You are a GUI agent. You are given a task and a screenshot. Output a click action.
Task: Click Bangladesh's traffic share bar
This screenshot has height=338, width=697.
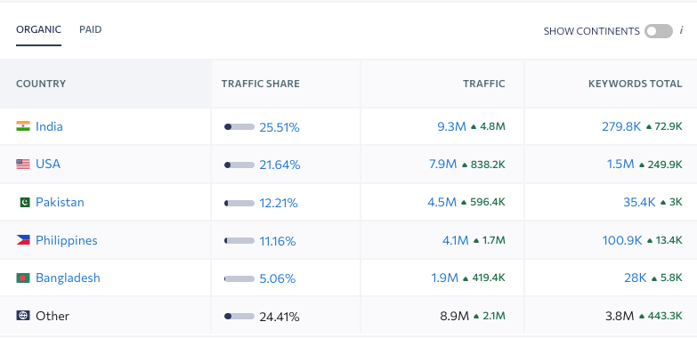coord(239,279)
